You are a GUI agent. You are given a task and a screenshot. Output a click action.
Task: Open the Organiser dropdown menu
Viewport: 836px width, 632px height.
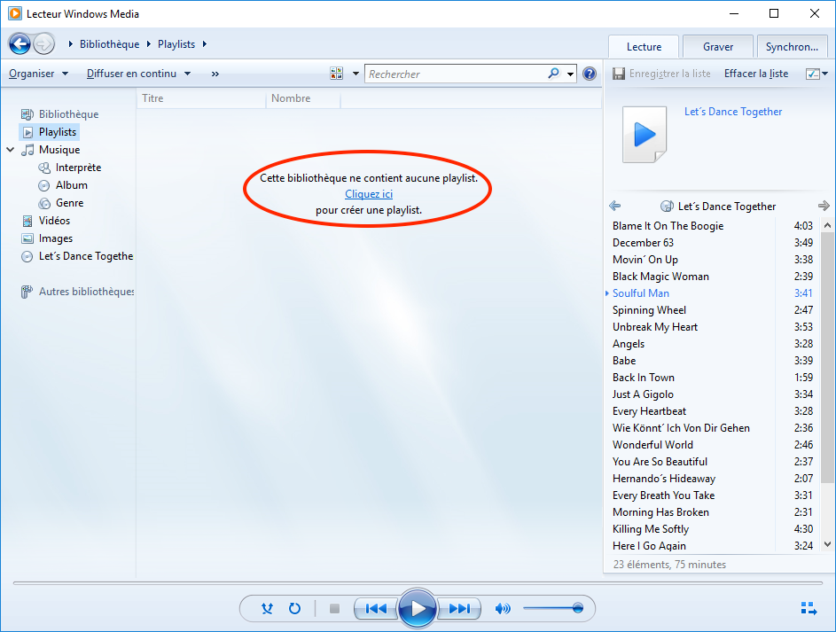click(38, 74)
